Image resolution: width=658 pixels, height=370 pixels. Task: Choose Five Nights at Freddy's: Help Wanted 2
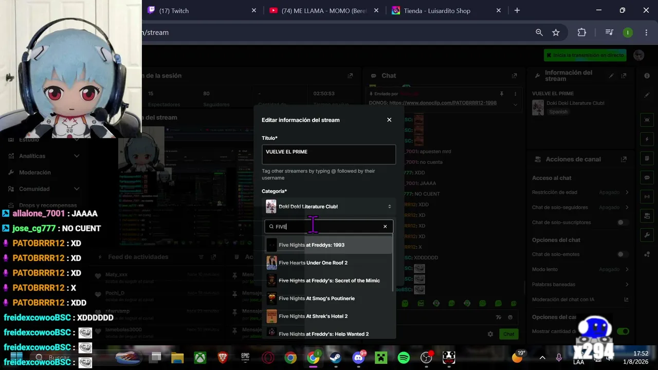(328, 333)
